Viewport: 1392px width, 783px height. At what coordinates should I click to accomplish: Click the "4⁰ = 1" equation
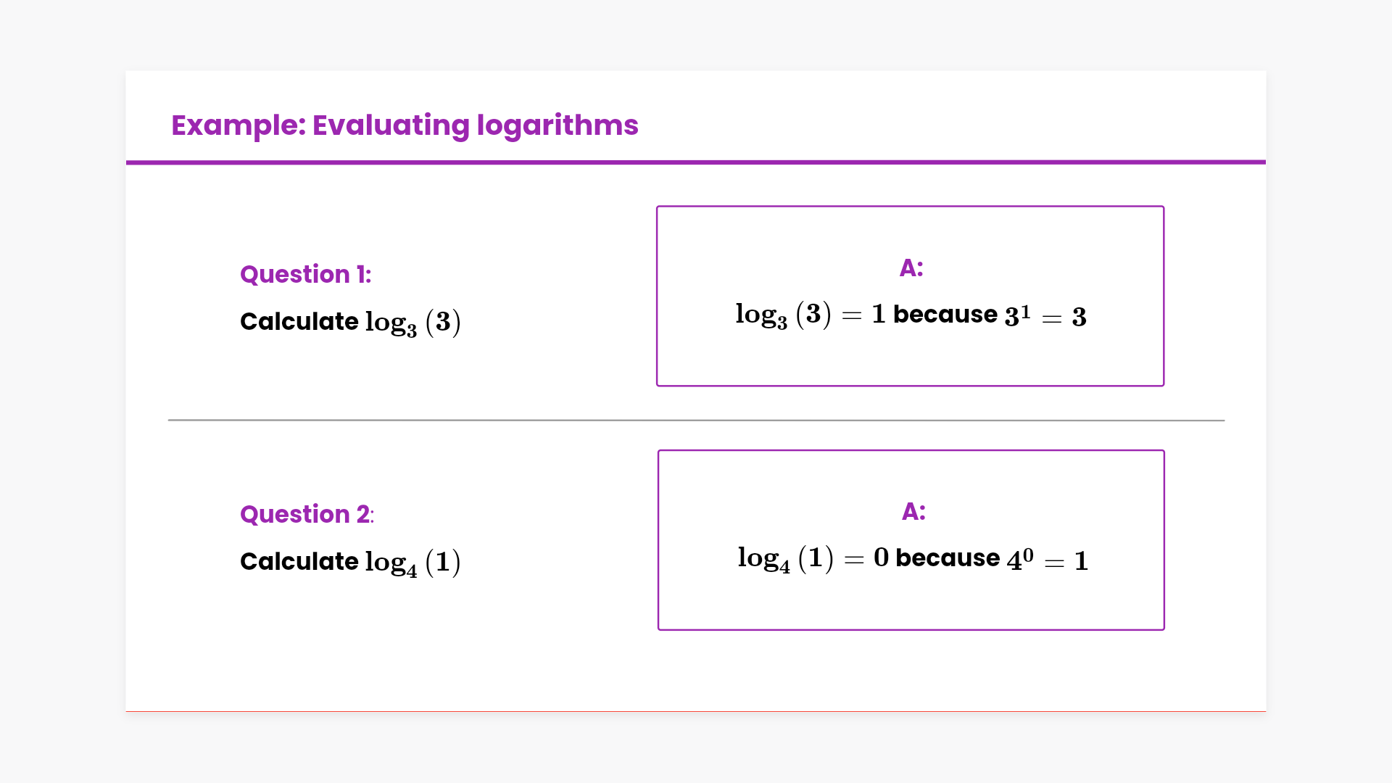(1047, 560)
